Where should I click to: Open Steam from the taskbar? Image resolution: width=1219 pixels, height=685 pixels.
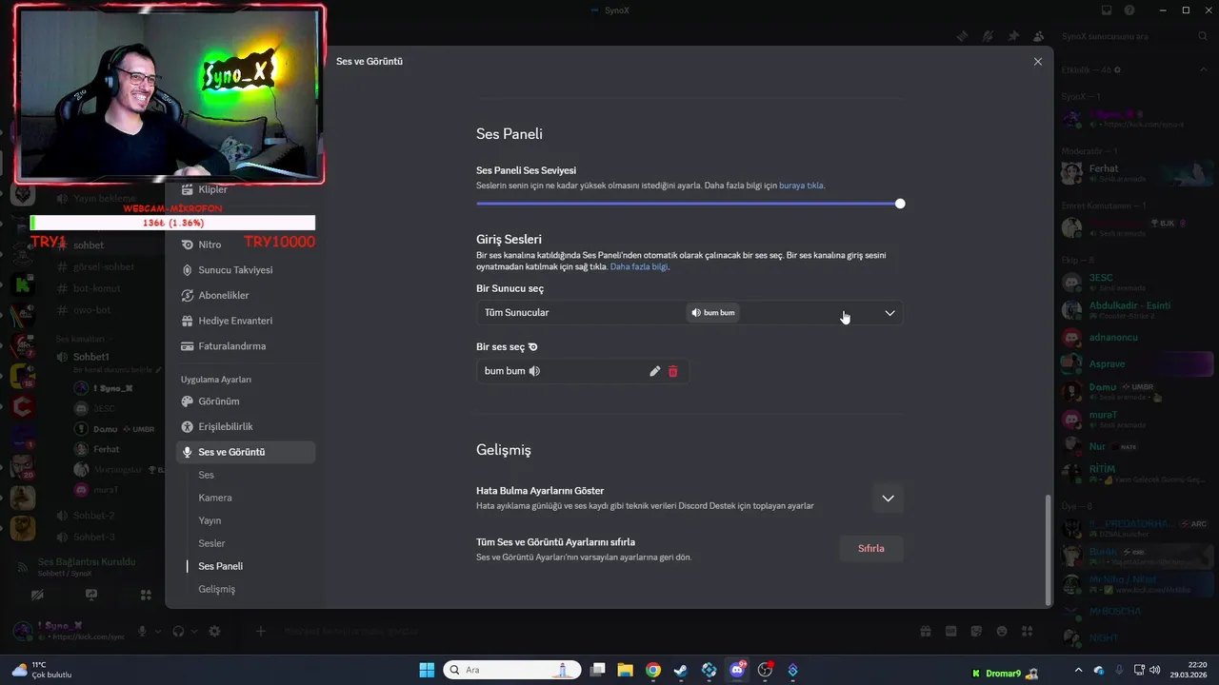coord(680,670)
